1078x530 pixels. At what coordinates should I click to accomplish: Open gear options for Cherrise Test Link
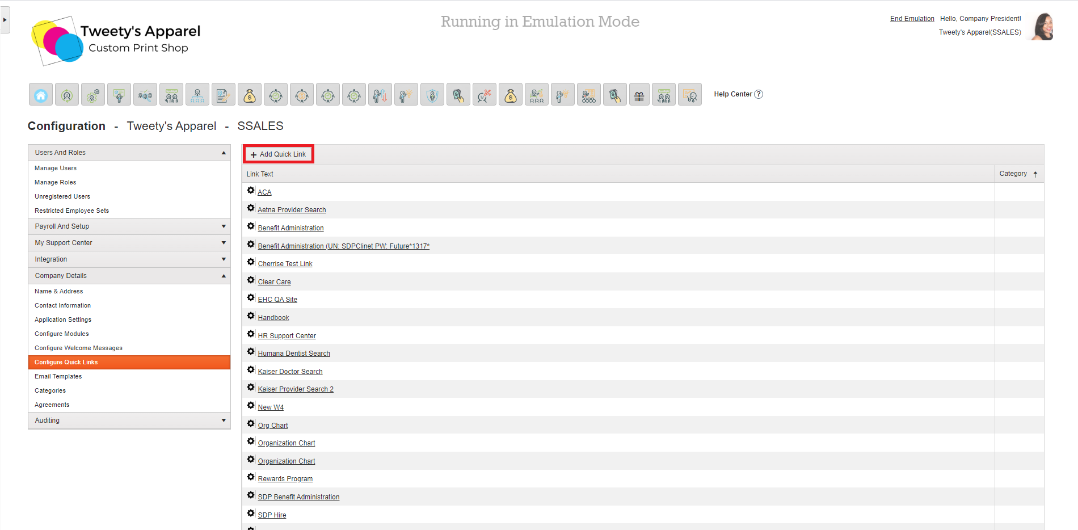click(x=251, y=262)
